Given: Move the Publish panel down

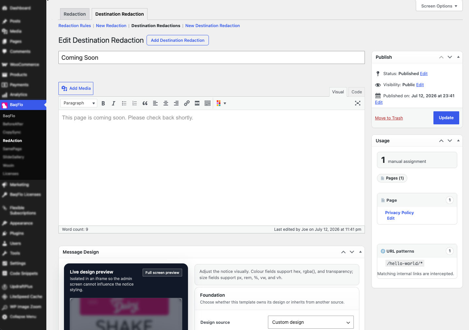Looking at the screenshot, I should pos(450,57).
